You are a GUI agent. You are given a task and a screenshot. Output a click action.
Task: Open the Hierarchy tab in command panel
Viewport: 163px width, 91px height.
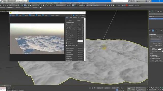click(155, 11)
